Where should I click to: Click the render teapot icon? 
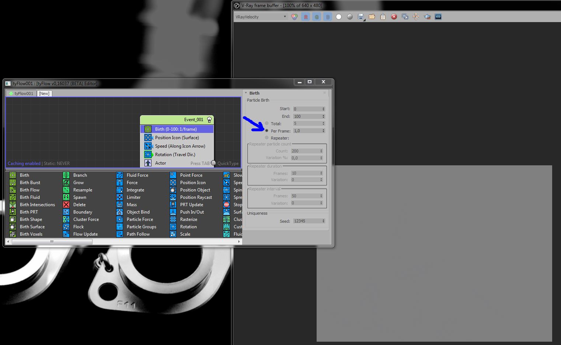point(427,17)
